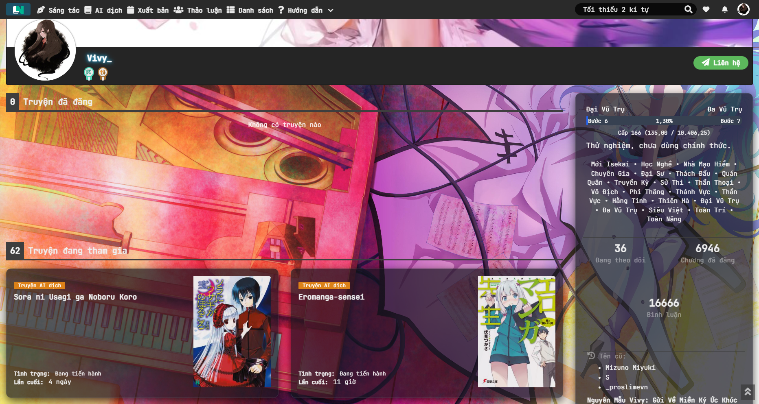This screenshot has width=759, height=404.
Task: Click the pencil icon beside Sáng tác
Action: (x=41, y=10)
